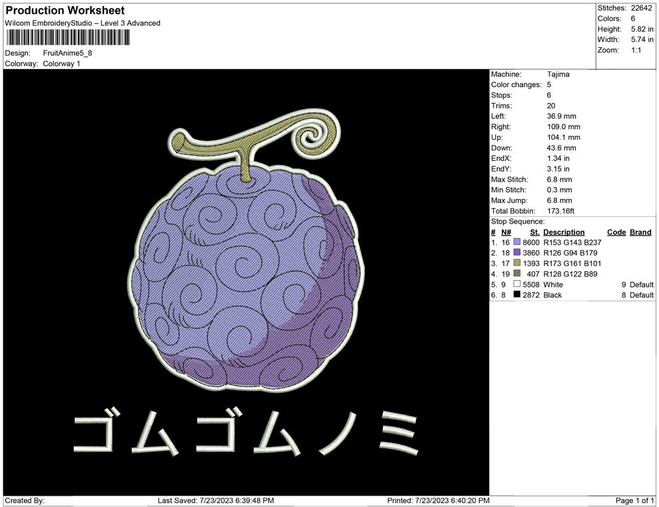Viewport: 659px width, 507px height.
Task: Click the Code column header
Action: tap(616, 232)
